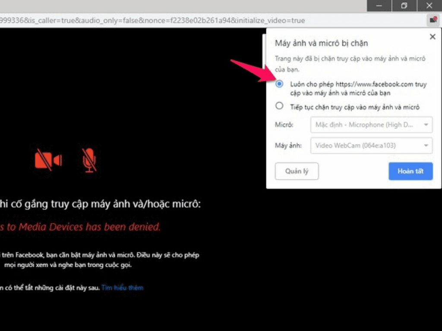Click the red crossed-out camera icon
Viewport: 442px width, 331px height.
(48, 160)
